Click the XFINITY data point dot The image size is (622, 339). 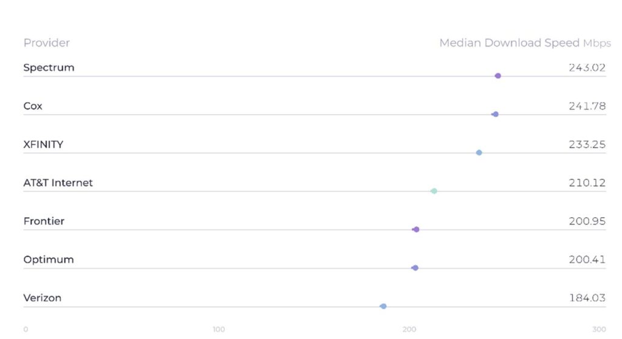479,153
